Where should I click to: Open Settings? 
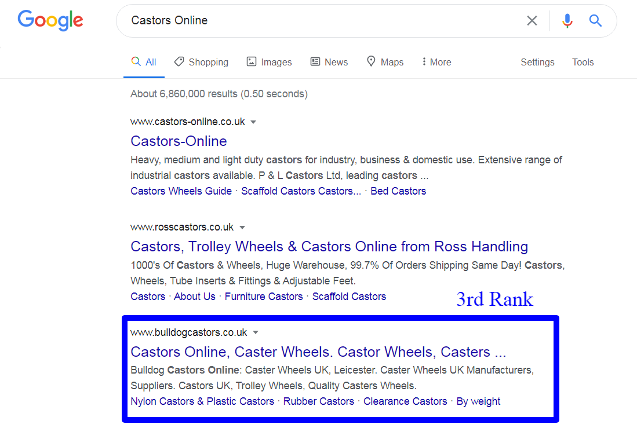point(537,62)
